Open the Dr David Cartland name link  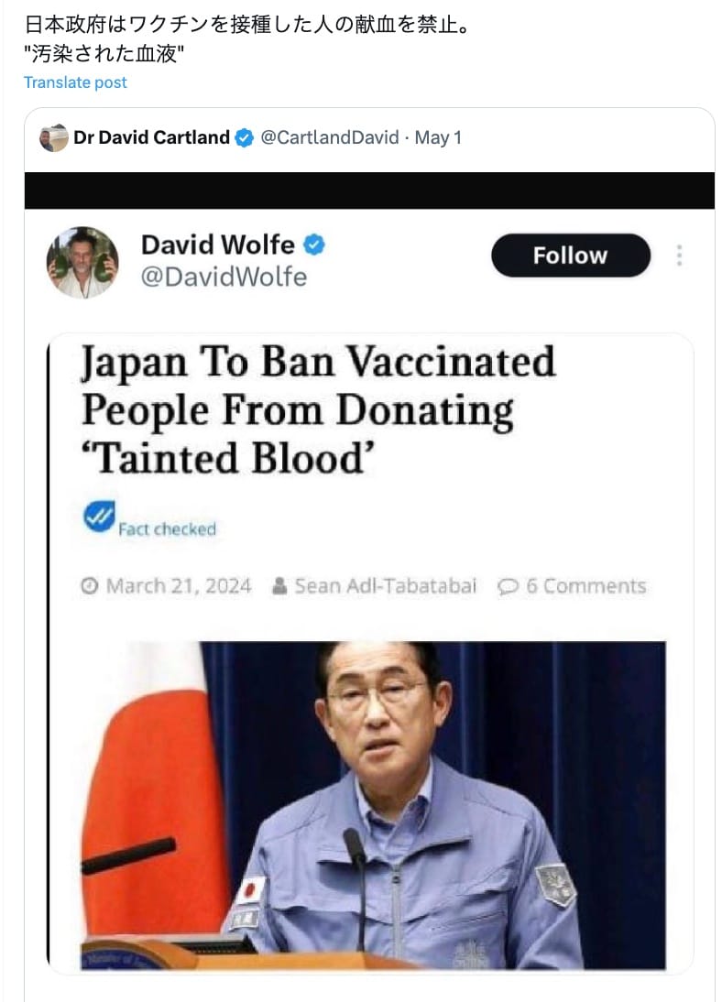pos(151,137)
